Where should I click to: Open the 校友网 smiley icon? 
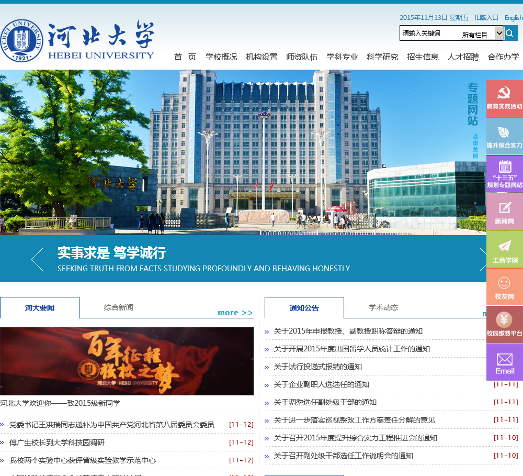click(x=505, y=287)
